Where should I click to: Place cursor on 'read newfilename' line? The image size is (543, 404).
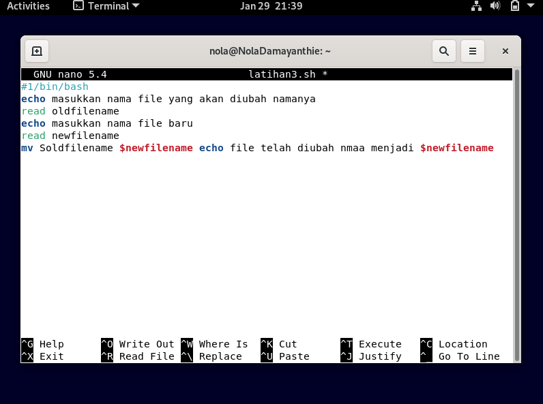70,136
